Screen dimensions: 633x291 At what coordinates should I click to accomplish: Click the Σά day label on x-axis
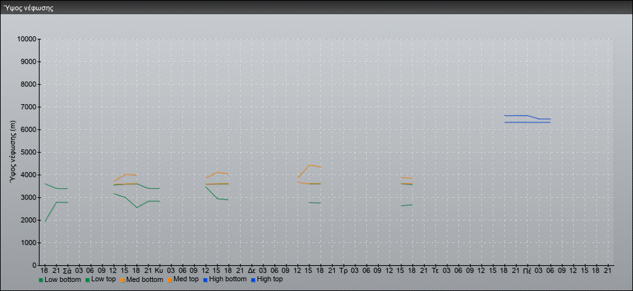coord(67,270)
